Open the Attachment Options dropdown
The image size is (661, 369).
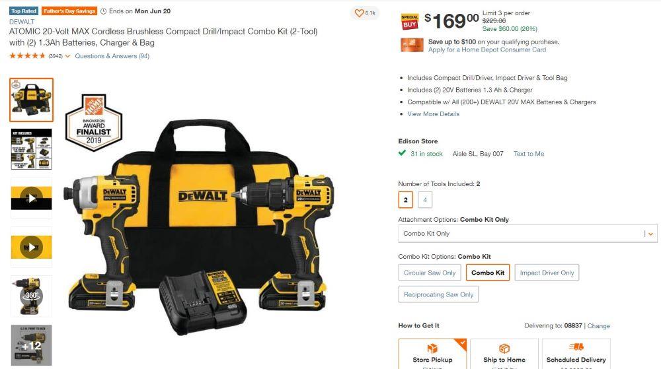tap(527, 234)
